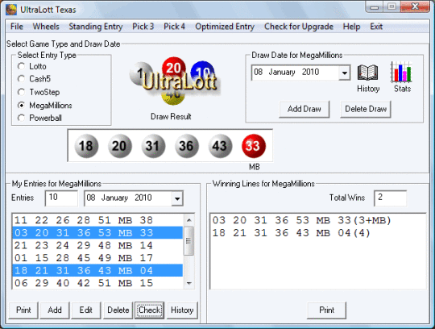Click the Edit entry button

point(86,310)
